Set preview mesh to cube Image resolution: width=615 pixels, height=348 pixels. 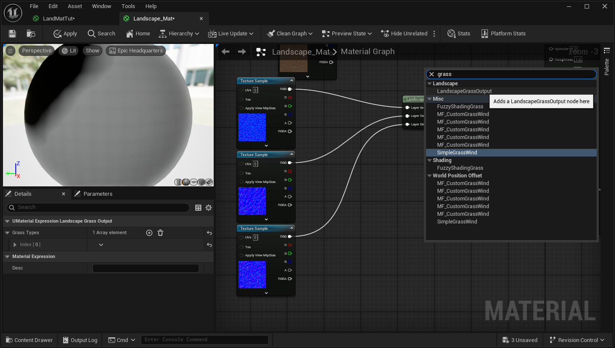201,182
